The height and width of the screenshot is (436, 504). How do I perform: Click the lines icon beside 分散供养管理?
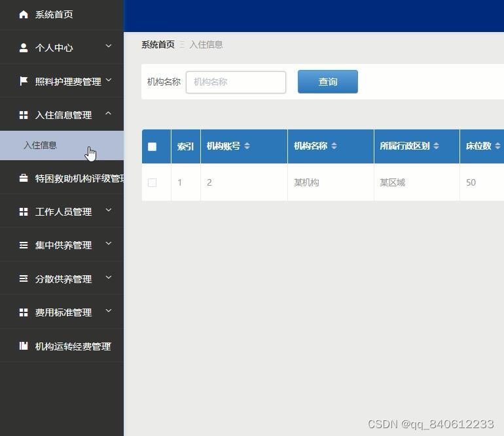pos(24,278)
